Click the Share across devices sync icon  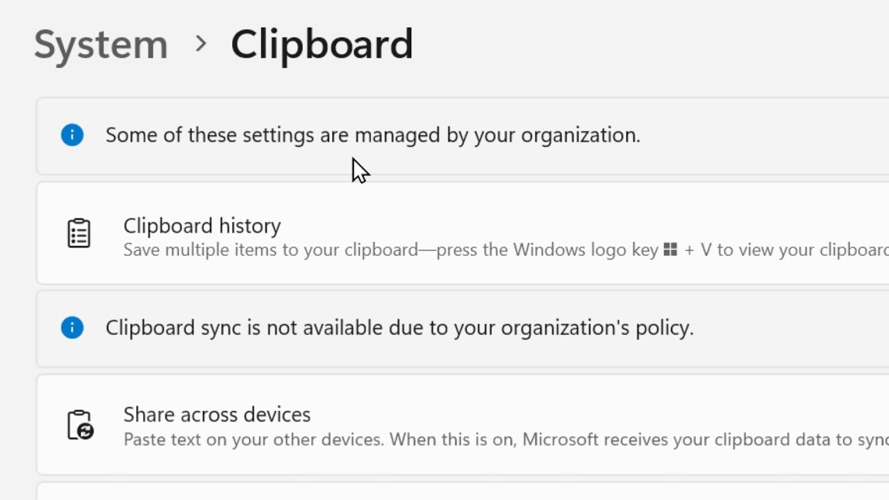pyautogui.click(x=81, y=424)
